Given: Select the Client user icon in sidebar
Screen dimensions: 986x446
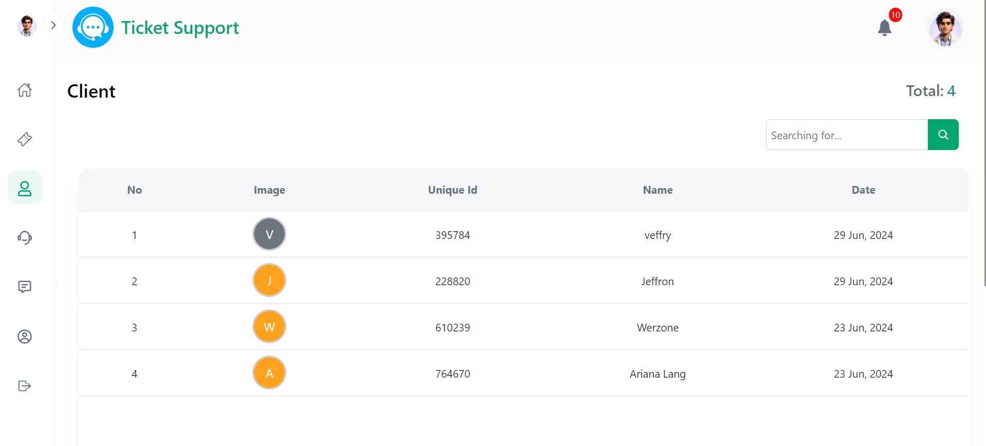Looking at the screenshot, I should pos(25,188).
